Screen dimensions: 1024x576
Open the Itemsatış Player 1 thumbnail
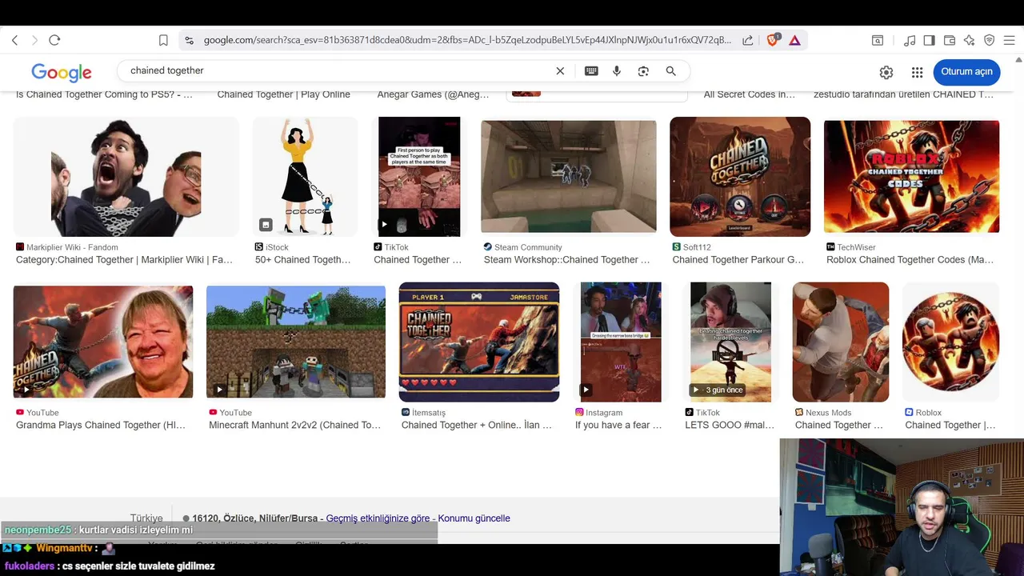tap(479, 342)
